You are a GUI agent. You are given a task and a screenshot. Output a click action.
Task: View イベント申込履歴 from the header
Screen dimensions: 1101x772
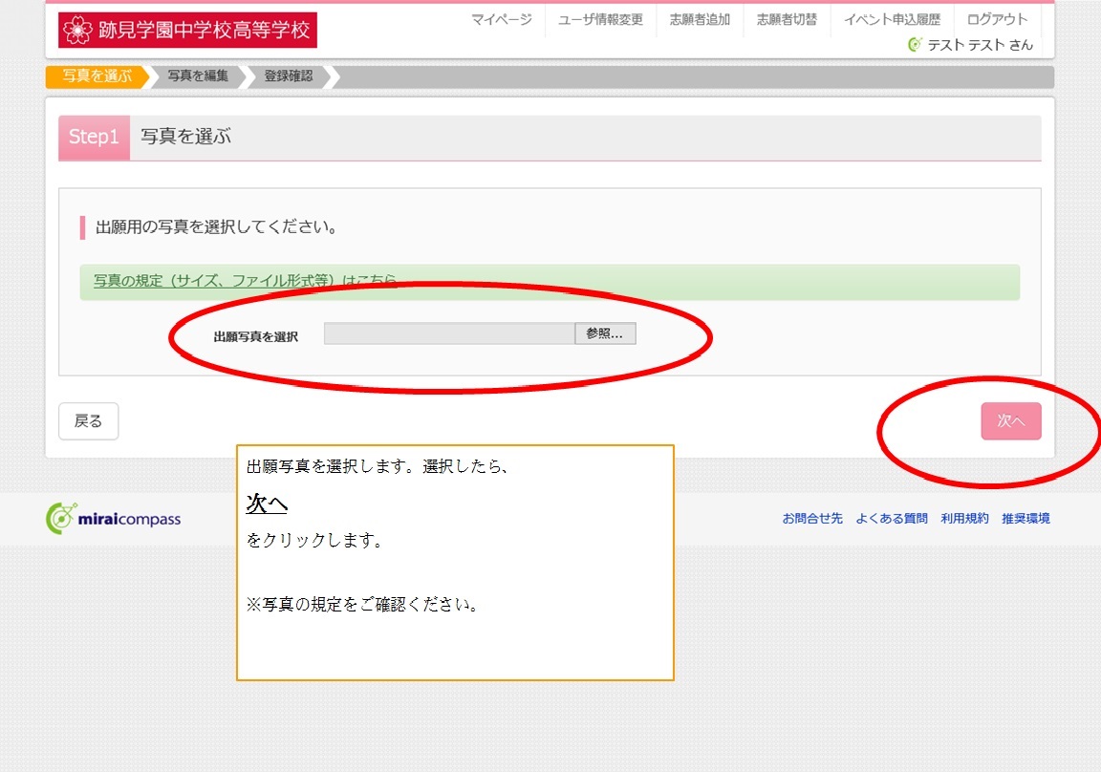click(892, 20)
